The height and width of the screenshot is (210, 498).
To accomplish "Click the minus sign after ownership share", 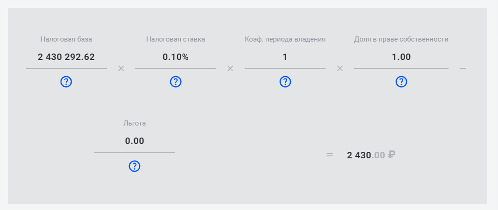I will [463, 68].
